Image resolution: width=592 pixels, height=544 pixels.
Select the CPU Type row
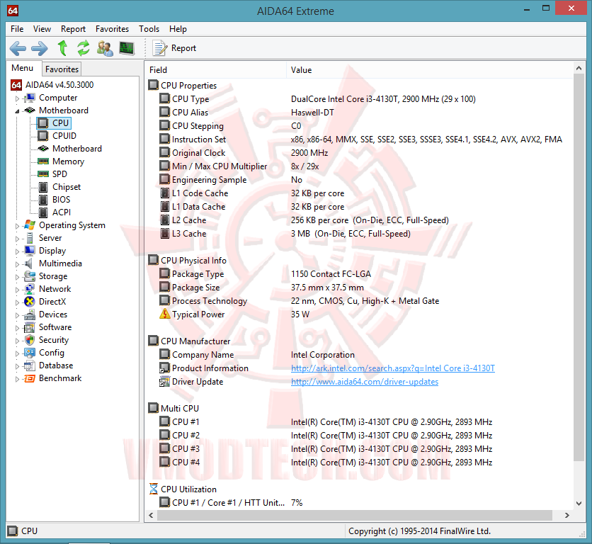coord(359,99)
